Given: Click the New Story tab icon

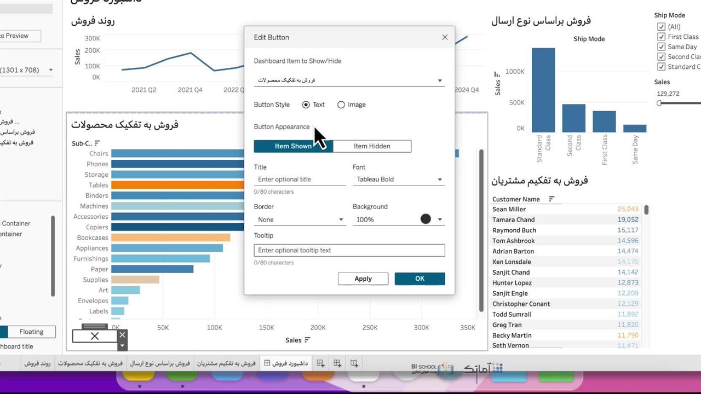Looking at the screenshot, I should (354, 363).
